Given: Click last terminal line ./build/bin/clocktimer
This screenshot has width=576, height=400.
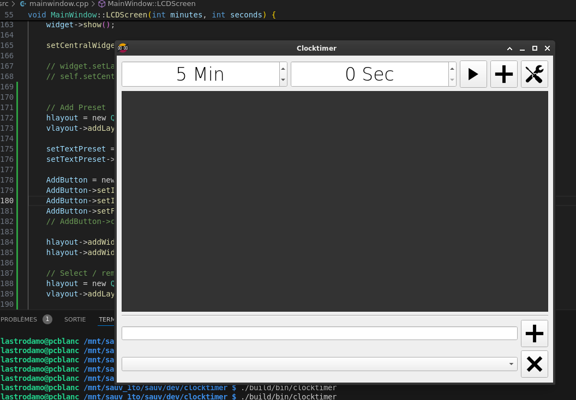Looking at the screenshot, I should click(289, 397).
